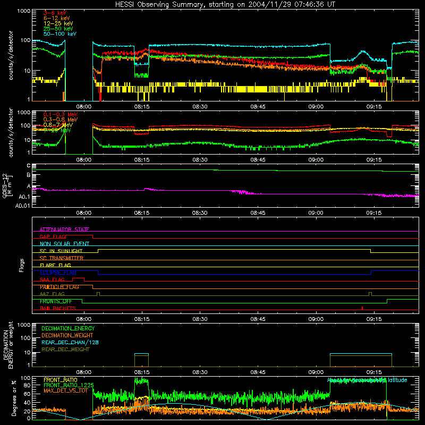Click the SC_TRANSMITTER flag label
The image size is (425, 425).
(61, 258)
